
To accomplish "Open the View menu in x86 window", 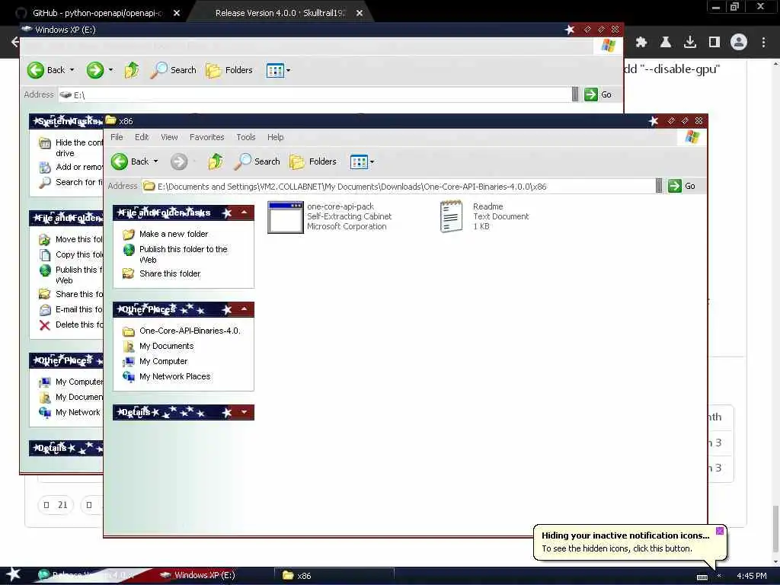I will pyautogui.click(x=169, y=137).
